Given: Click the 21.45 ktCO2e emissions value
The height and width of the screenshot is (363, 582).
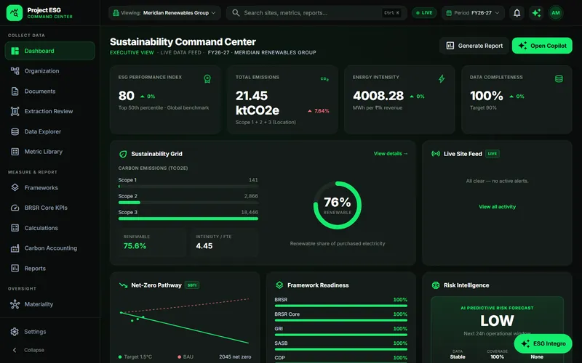Looking at the screenshot, I should (x=258, y=103).
